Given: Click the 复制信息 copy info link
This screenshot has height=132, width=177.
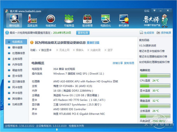Looking at the screenshot, I should [x=129, y=63].
